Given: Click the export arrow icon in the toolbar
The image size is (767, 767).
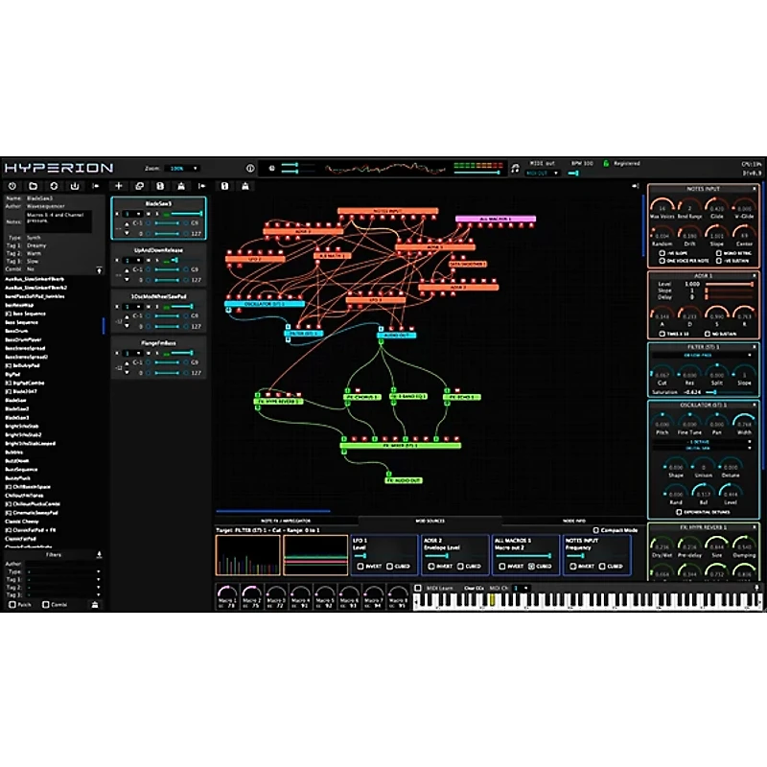Looking at the screenshot, I should [201, 186].
